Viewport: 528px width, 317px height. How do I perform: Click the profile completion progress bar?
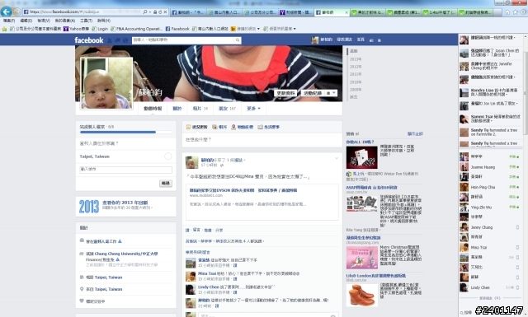(x=125, y=132)
